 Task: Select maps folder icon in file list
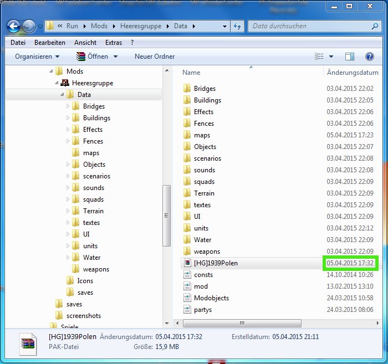coord(187,135)
